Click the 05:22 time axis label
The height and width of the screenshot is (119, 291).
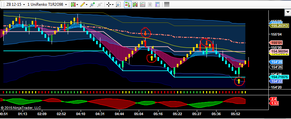click(x=177, y=114)
